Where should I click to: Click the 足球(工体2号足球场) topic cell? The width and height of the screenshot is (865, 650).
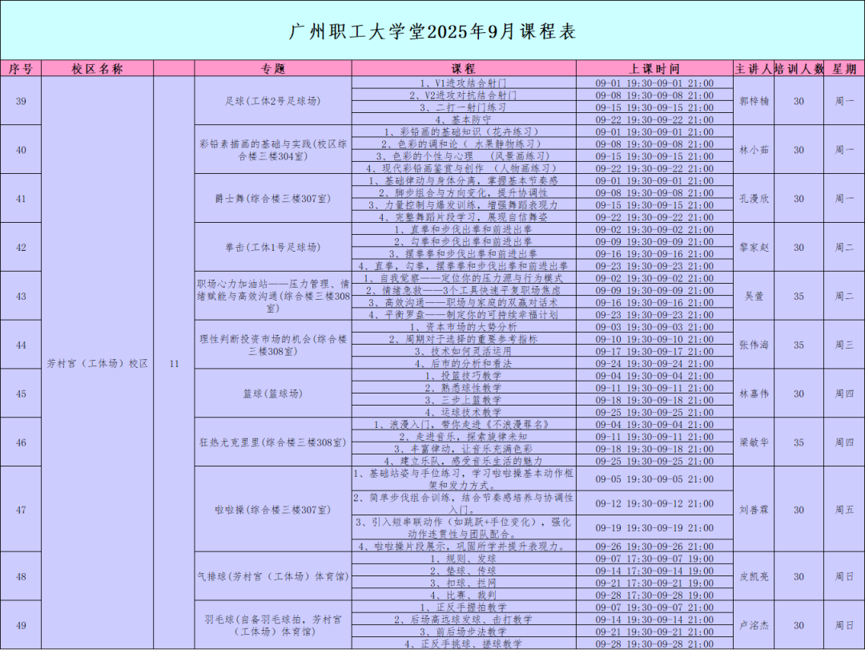[273, 101]
